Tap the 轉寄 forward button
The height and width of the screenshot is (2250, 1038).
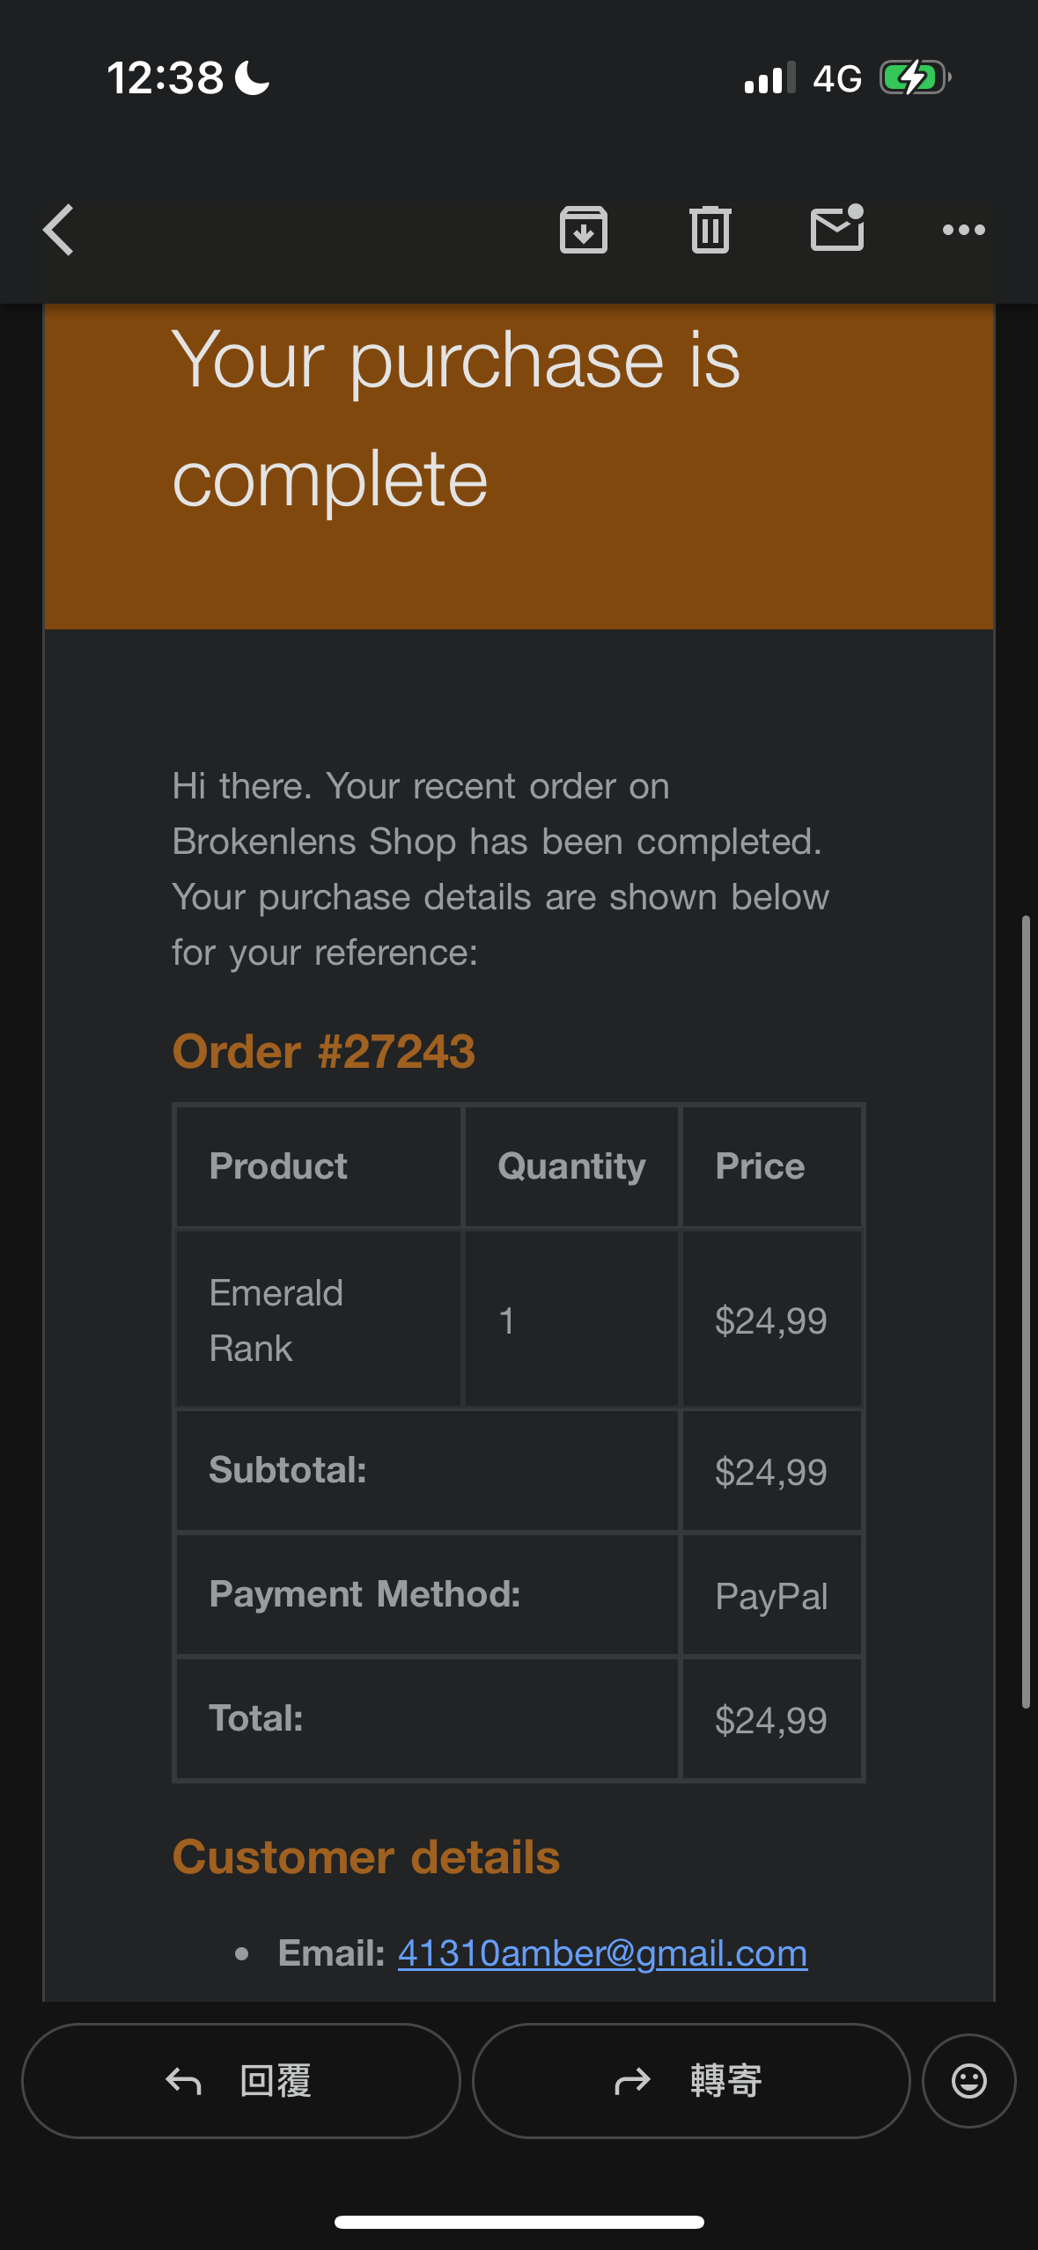[x=691, y=2081]
